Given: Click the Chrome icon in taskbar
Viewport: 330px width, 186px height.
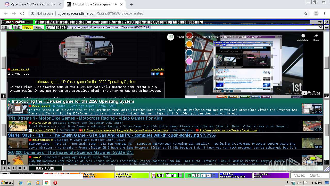Looking at the screenshot, I should tap(46, 183).
